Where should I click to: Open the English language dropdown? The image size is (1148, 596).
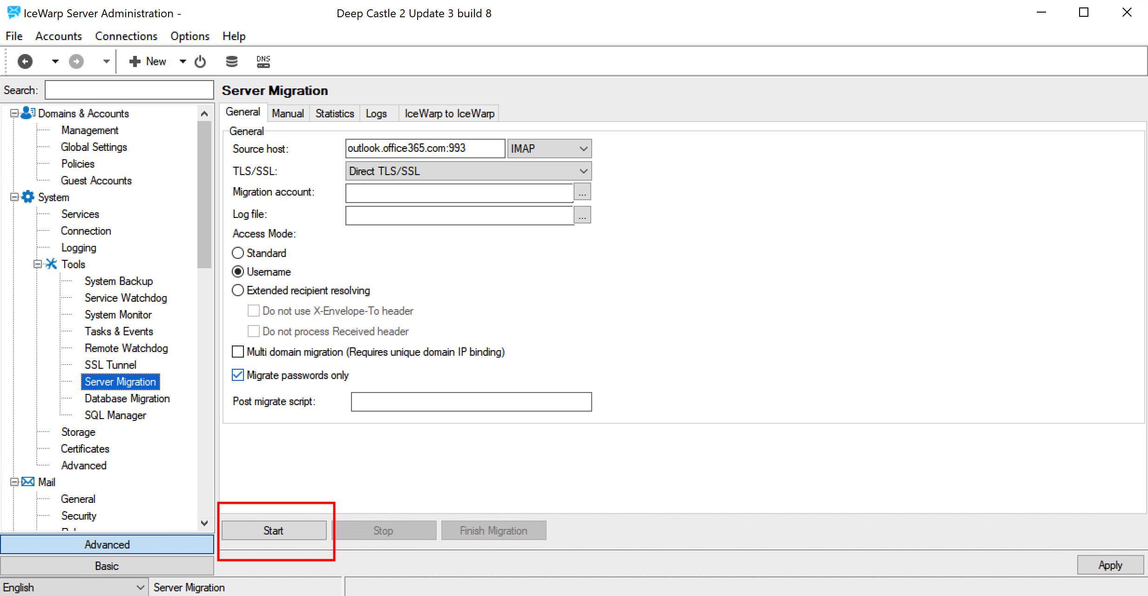[x=74, y=587]
